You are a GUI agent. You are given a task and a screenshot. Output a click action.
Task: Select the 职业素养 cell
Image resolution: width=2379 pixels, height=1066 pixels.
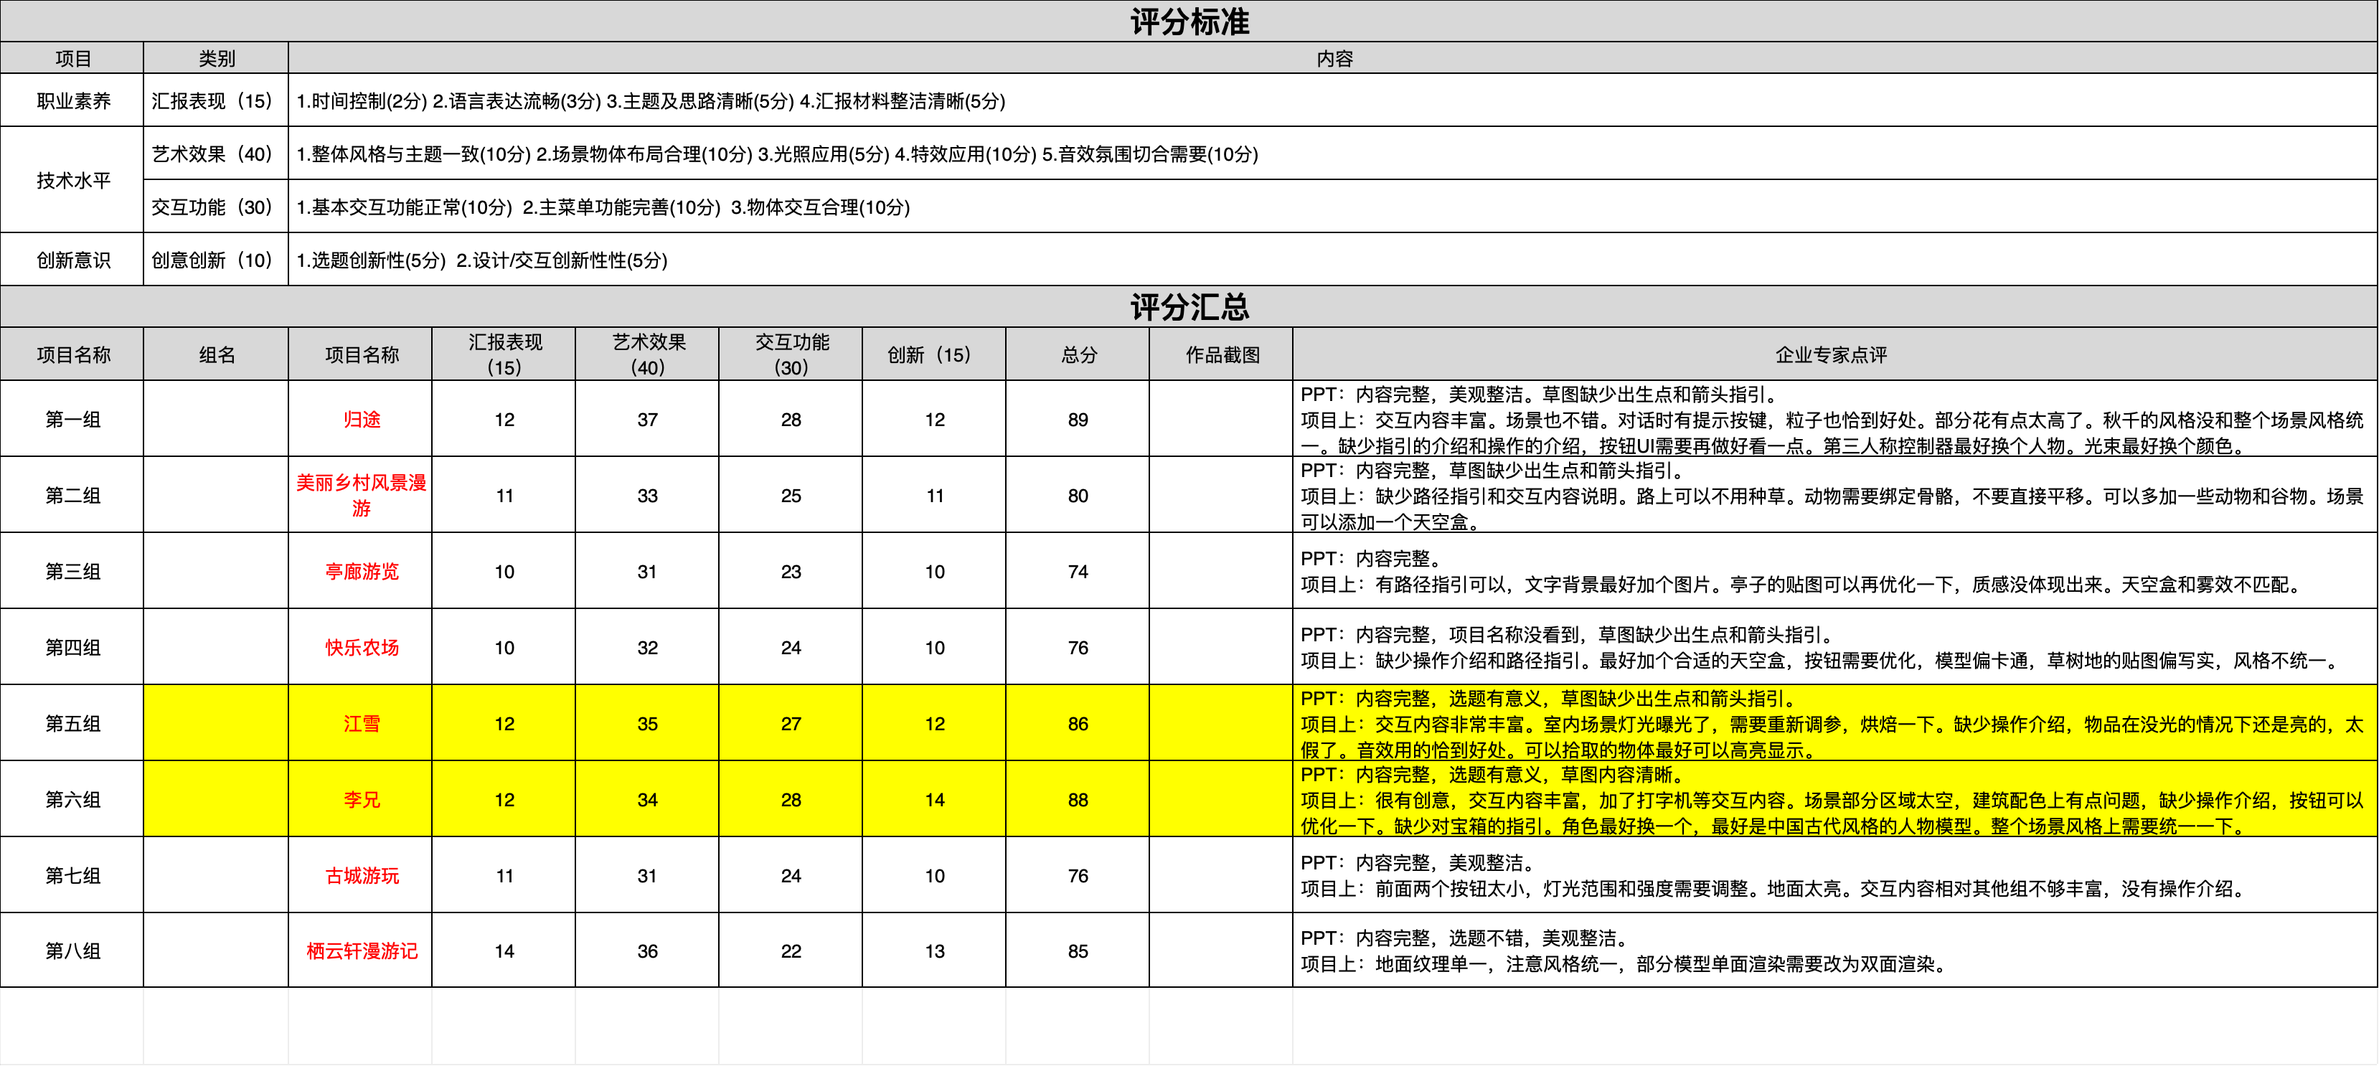(x=72, y=100)
